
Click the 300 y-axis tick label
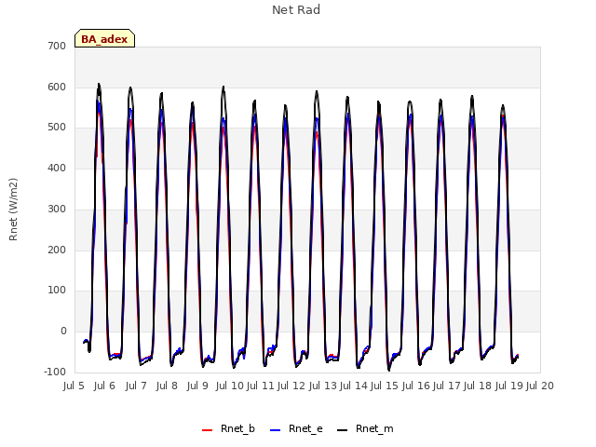tap(57, 209)
